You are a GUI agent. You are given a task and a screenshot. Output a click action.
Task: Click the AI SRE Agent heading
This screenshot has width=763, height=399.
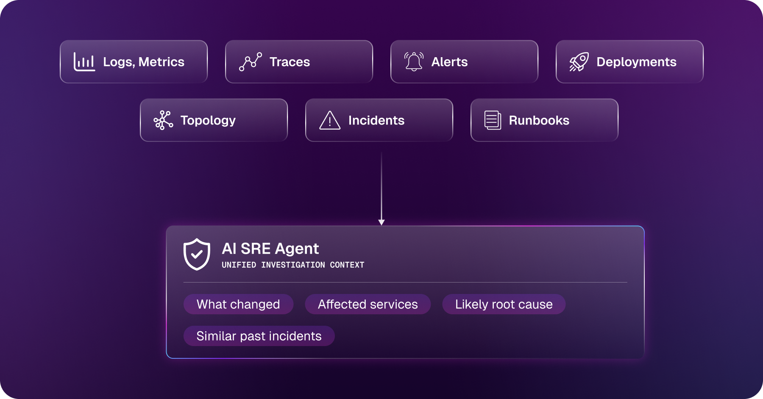tap(270, 249)
